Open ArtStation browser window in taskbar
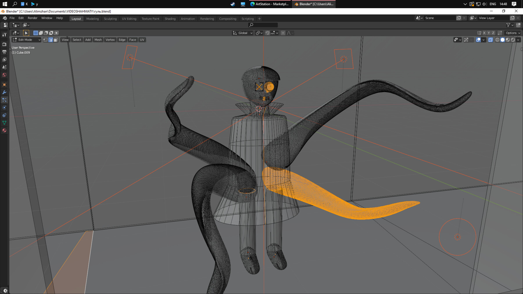Image resolution: width=523 pixels, height=294 pixels. 269,4
